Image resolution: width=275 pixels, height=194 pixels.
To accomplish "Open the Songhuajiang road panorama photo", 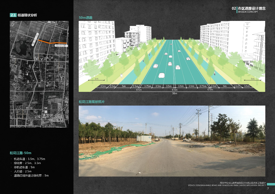I will click(x=172, y=141).
